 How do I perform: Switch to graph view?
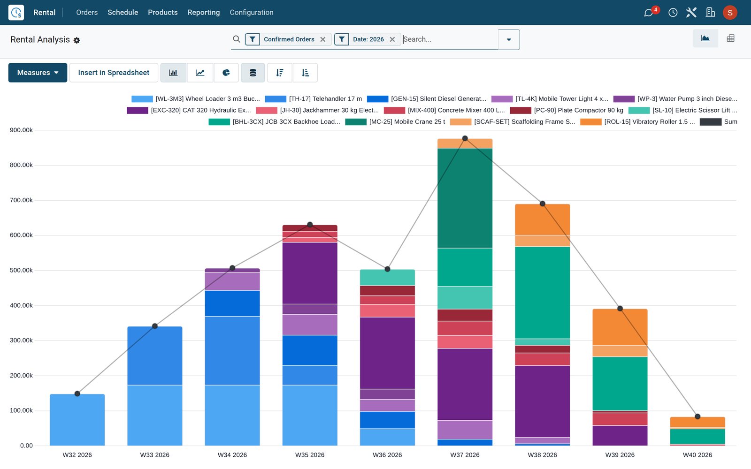tap(705, 38)
